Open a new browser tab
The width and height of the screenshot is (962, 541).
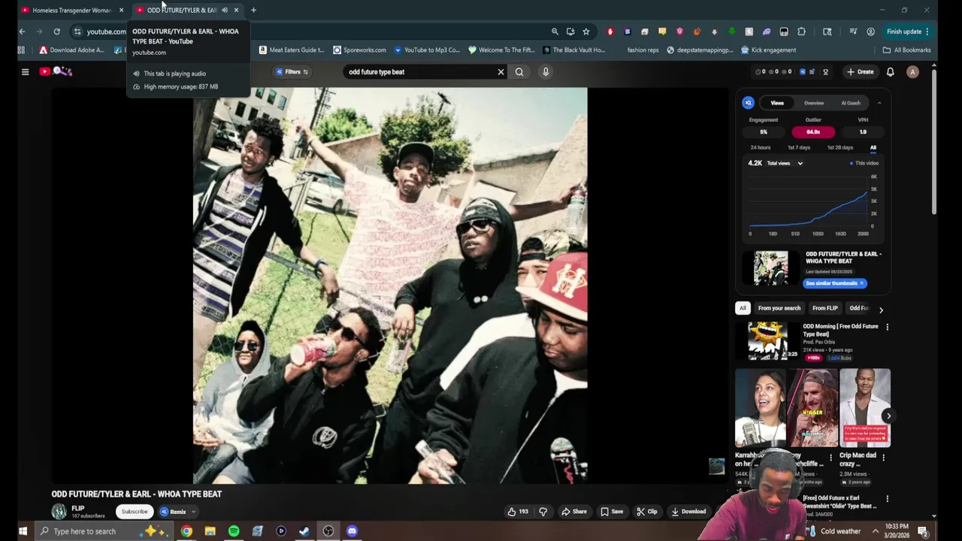click(253, 10)
